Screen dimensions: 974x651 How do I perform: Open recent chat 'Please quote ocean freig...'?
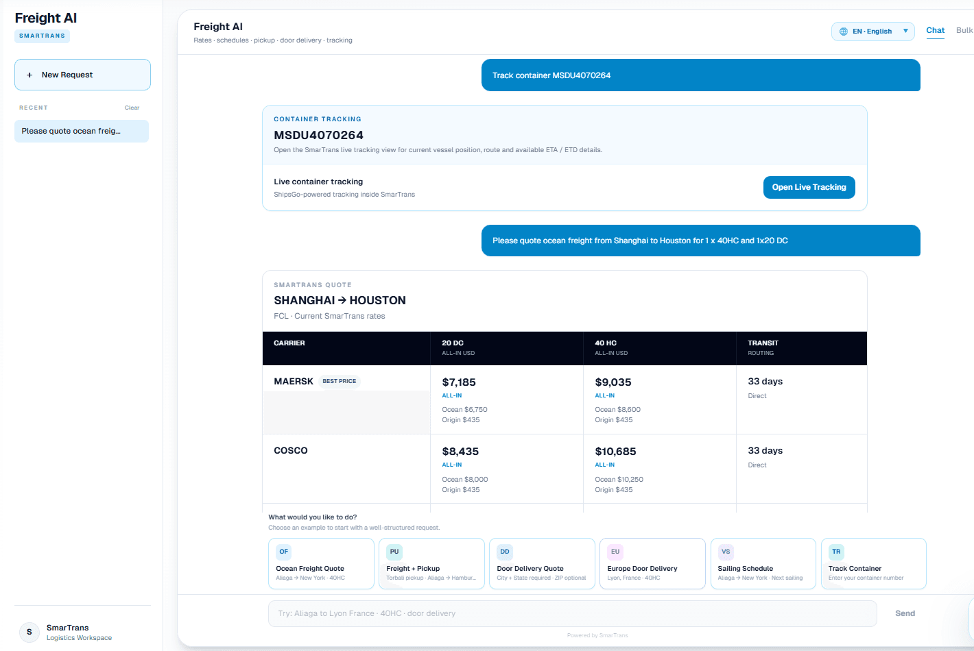[82, 131]
